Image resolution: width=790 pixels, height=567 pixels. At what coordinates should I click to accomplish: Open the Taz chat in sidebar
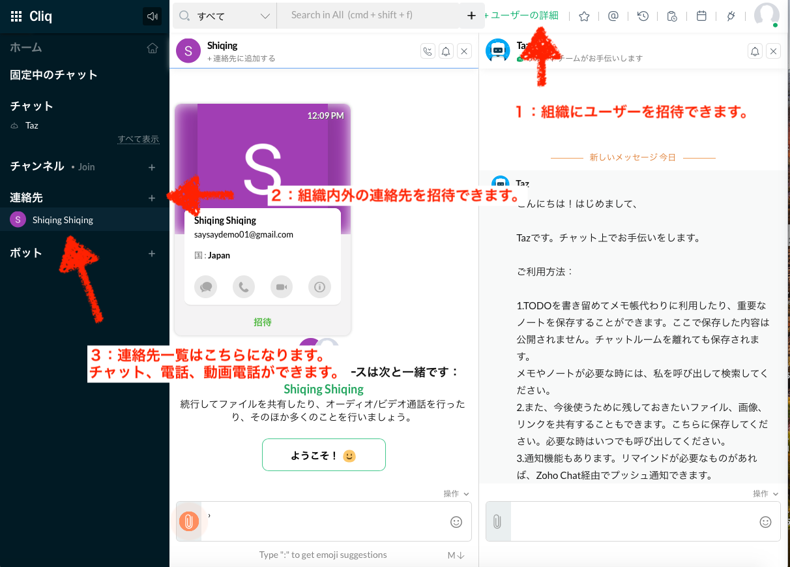tap(32, 125)
